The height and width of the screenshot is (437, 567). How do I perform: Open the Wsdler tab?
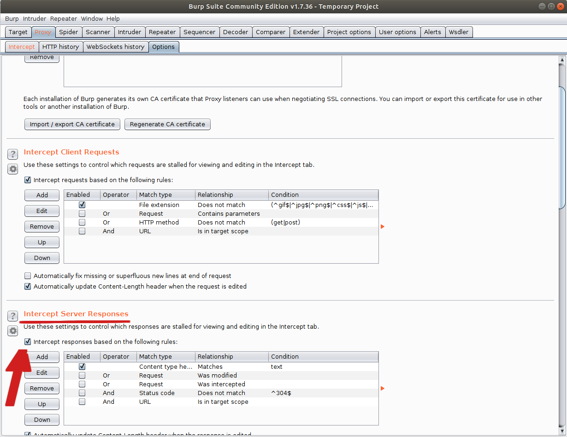[x=459, y=32]
